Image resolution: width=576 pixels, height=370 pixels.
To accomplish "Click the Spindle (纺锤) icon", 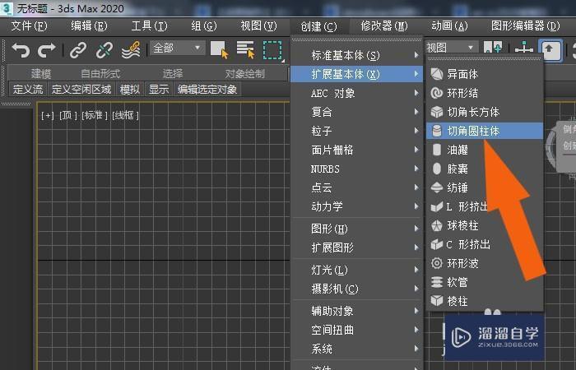I will click(436, 187).
